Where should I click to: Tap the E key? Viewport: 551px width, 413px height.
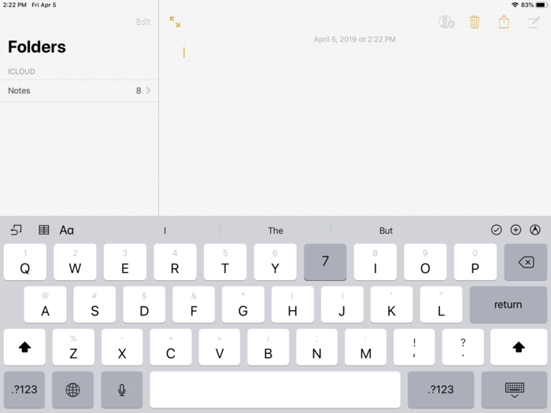124,262
